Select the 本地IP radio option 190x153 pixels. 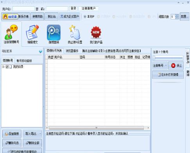click(x=89, y=16)
